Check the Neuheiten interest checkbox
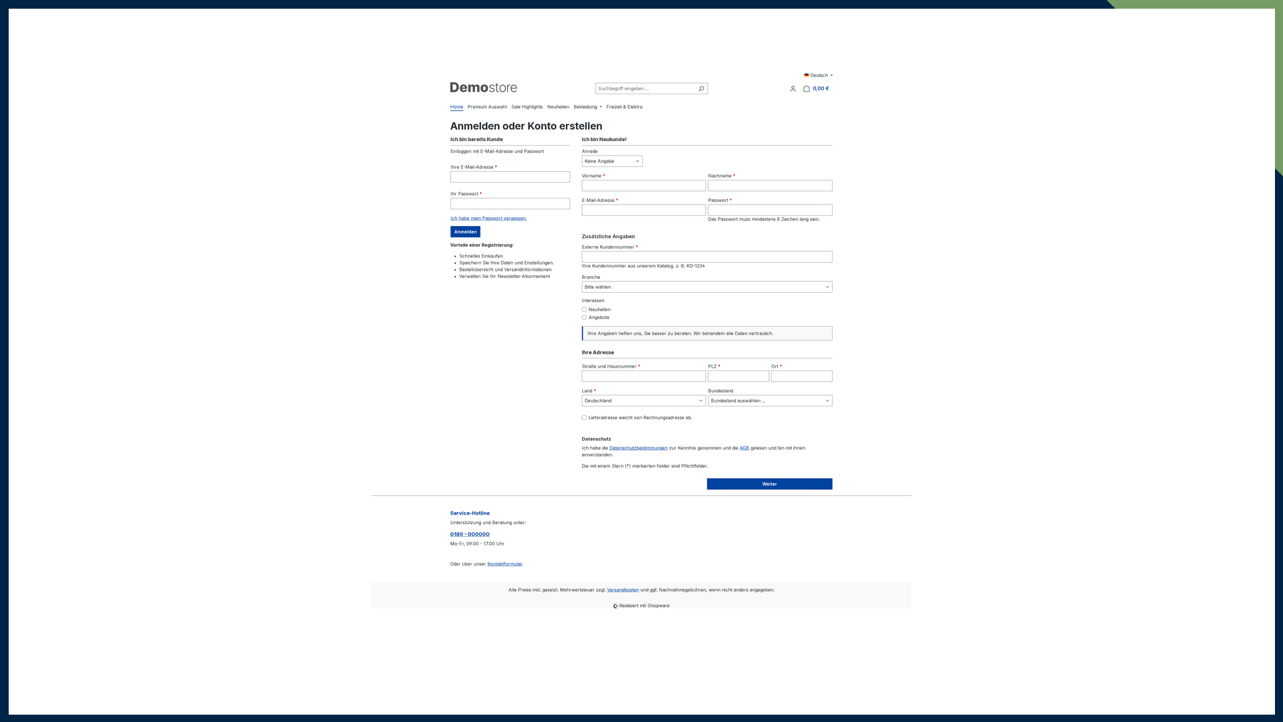Screen dimensions: 1283x722 pyautogui.click(x=584, y=310)
